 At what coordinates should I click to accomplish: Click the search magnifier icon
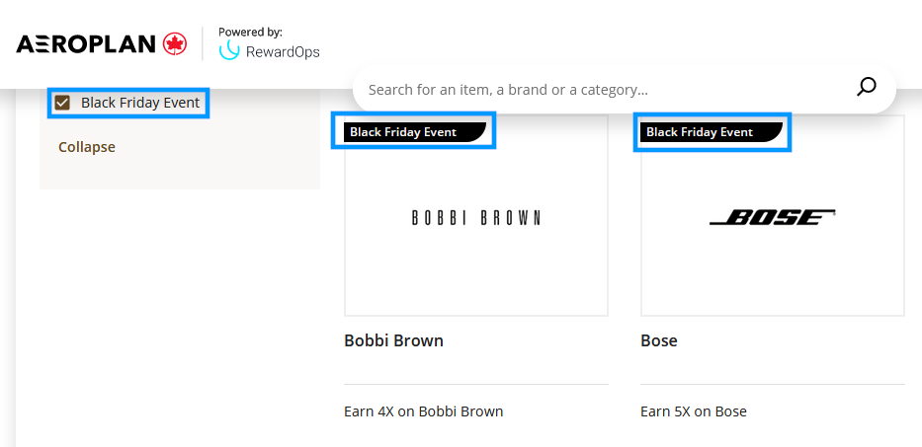pos(866,87)
